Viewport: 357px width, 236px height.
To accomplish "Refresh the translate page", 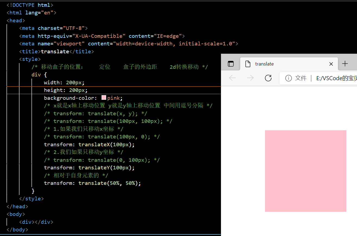I will pyautogui.click(x=268, y=78).
